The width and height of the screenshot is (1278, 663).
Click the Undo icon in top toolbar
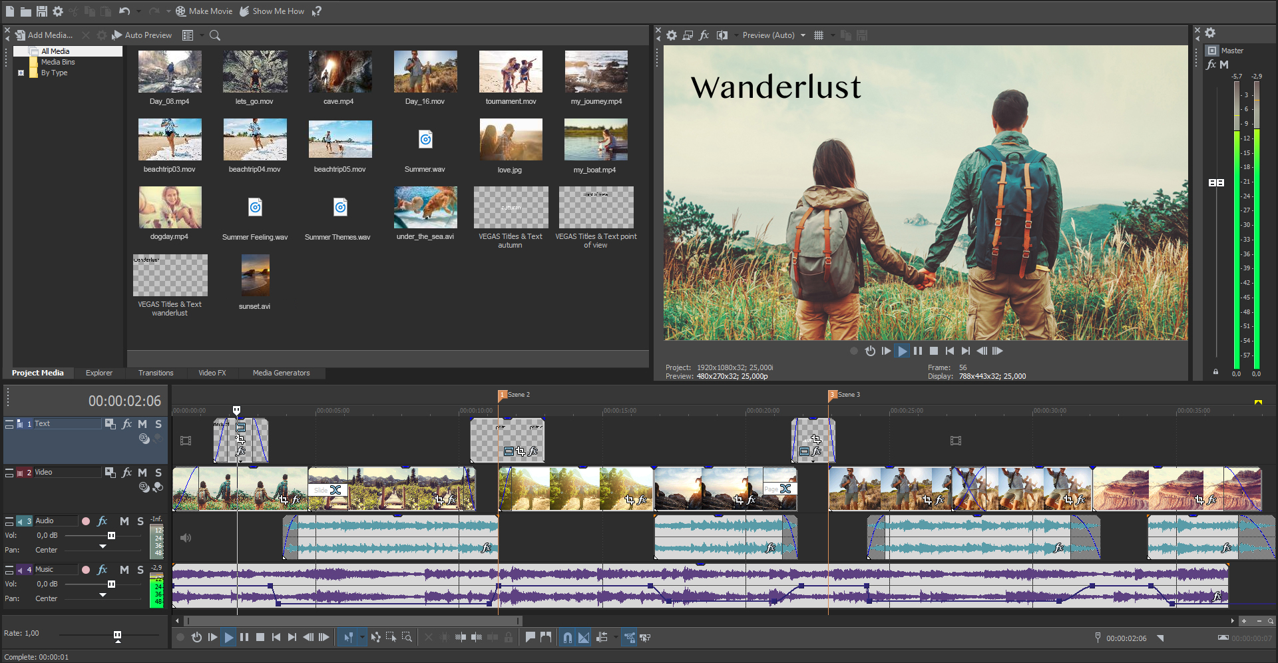click(x=124, y=11)
